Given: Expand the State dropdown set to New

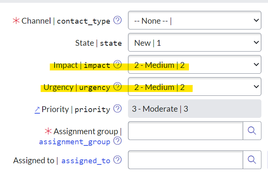Looking at the screenshot, I should (x=194, y=43).
